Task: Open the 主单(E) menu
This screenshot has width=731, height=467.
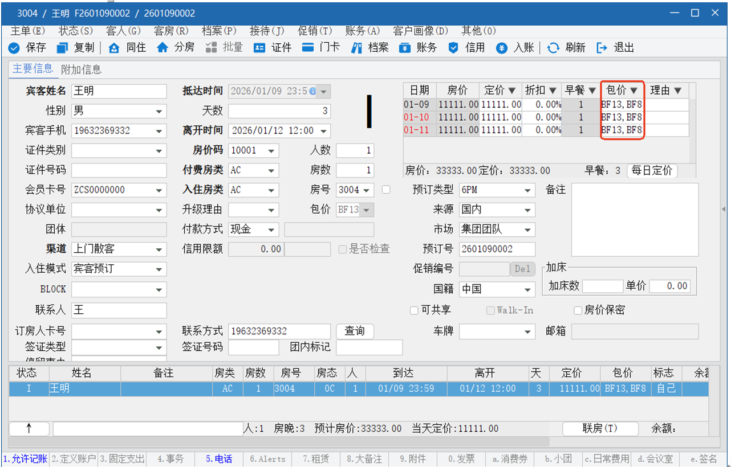Action: pos(28,31)
